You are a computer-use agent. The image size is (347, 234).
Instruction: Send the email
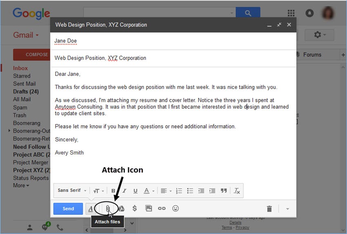[x=68, y=209]
